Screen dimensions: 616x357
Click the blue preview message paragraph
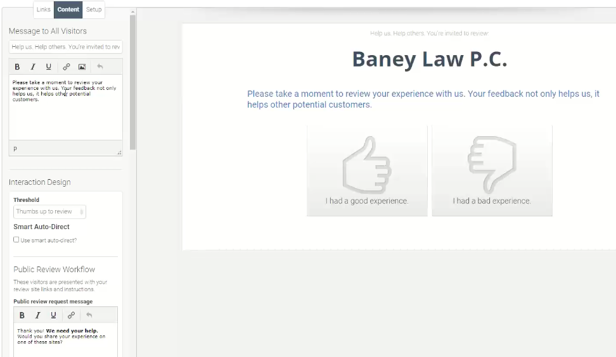(423, 99)
